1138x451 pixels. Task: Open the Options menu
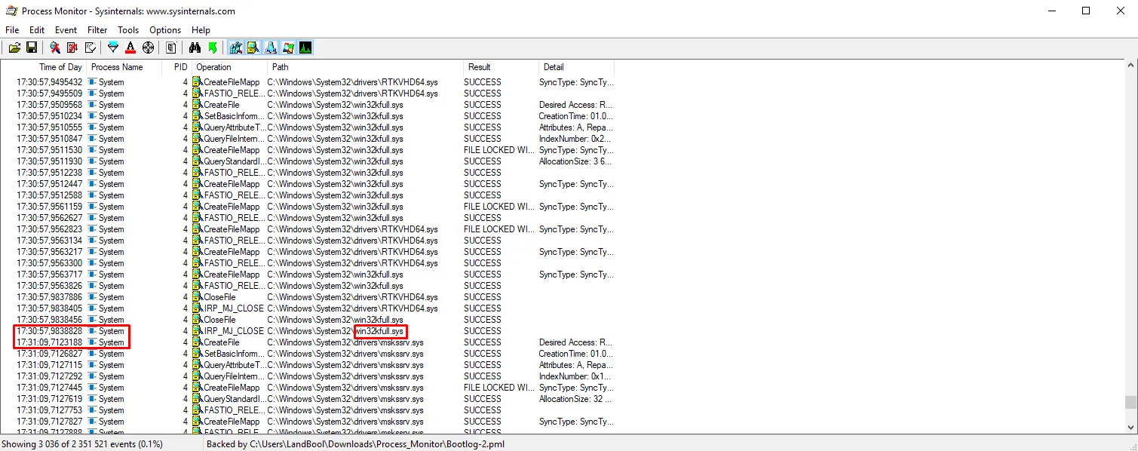click(x=165, y=30)
